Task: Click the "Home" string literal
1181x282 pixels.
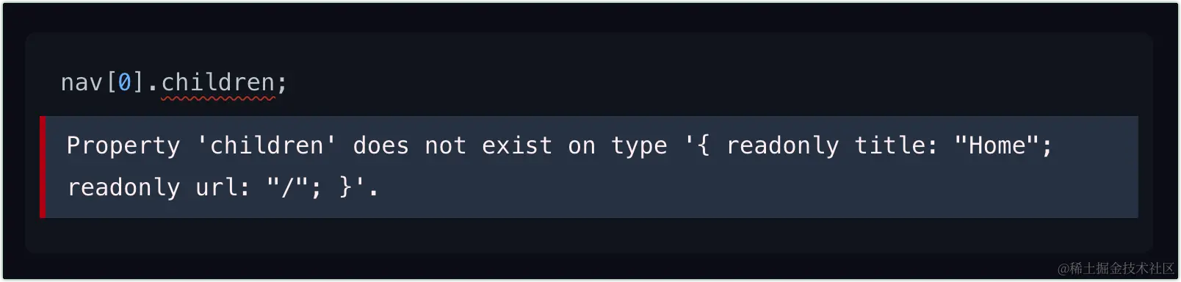Action: pyautogui.click(x=997, y=145)
